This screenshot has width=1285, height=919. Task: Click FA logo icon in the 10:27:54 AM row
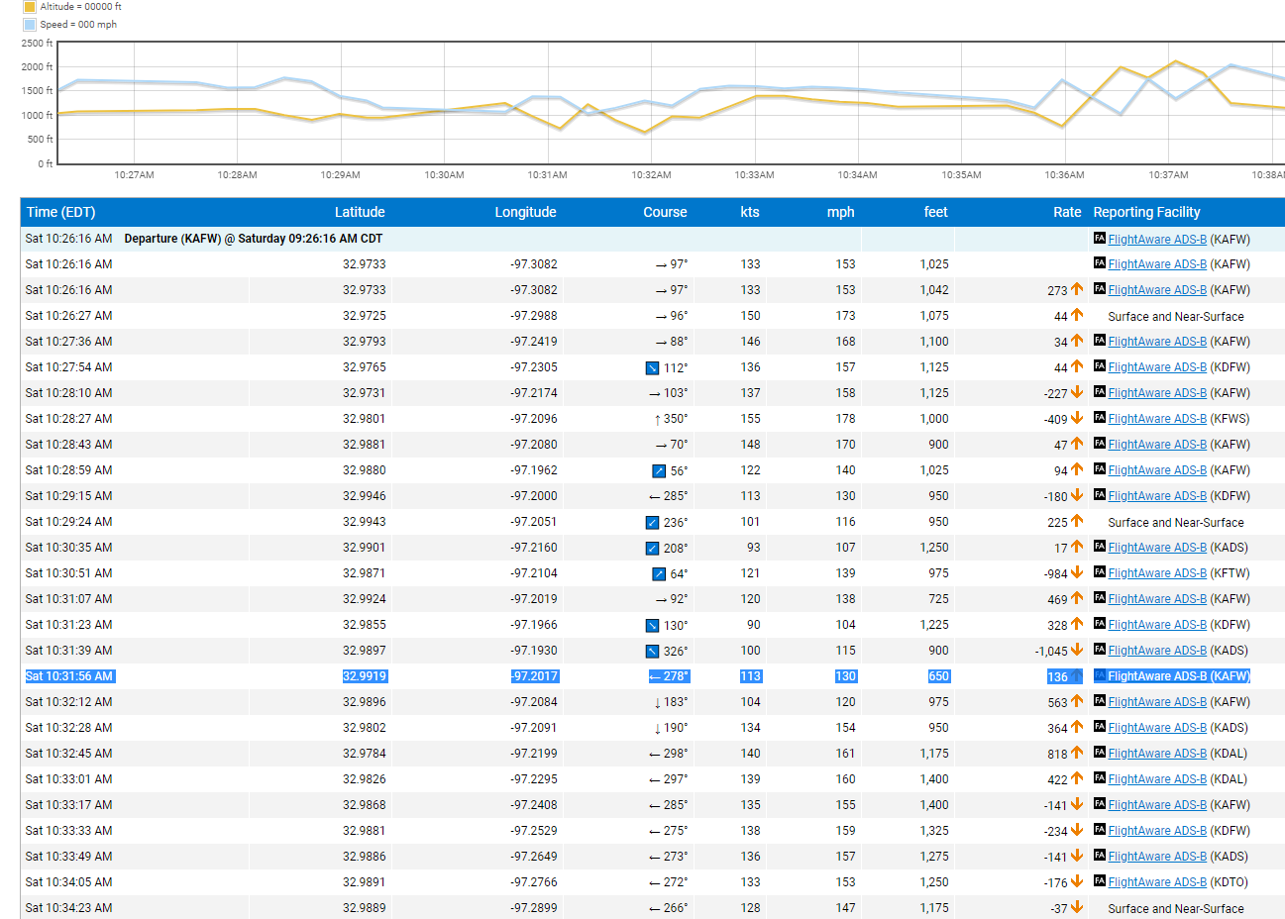pos(1100,366)
